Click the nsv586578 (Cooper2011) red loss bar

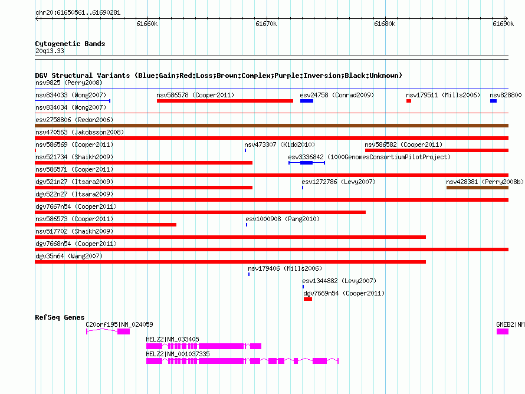pyautogui.click(x=225, y=101)
